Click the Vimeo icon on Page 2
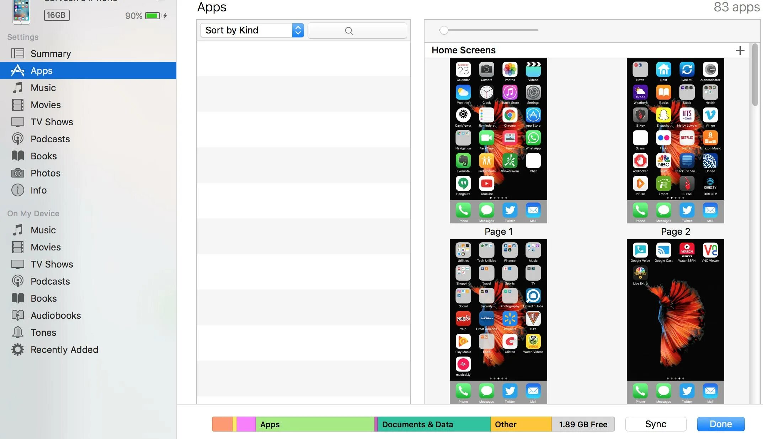The height and width of the screenshot is (439, 763). point(710,115)
